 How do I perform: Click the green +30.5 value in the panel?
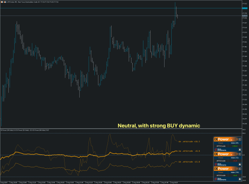235,146
